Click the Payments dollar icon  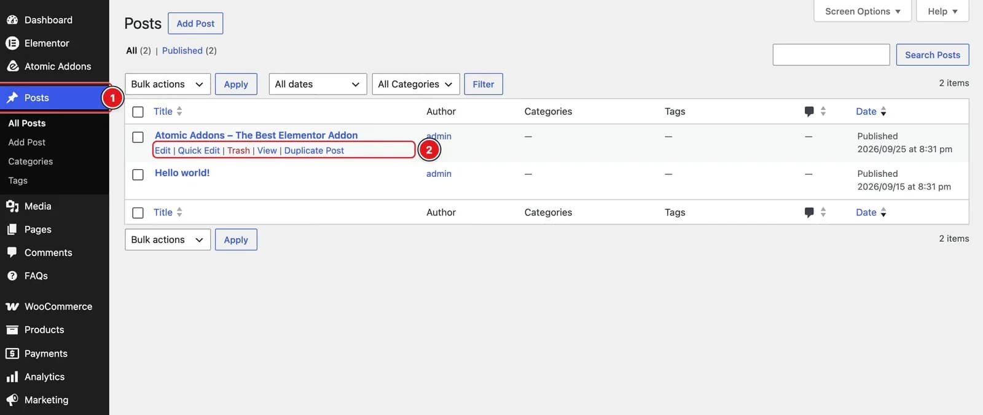pyautogui.click(x=12, y=354)
